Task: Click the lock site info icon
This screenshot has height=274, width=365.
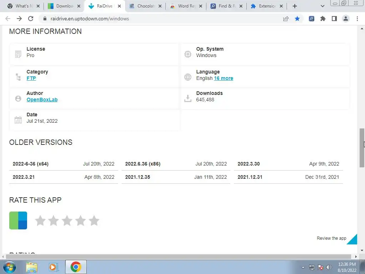Action: [45, 19]
